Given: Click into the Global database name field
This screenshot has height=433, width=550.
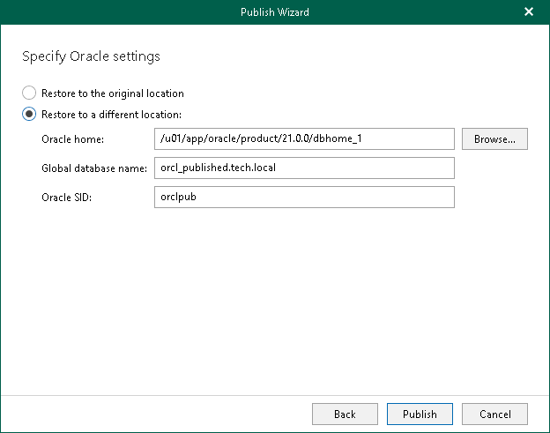Looking at the screenshot, I should pos(303,168).
